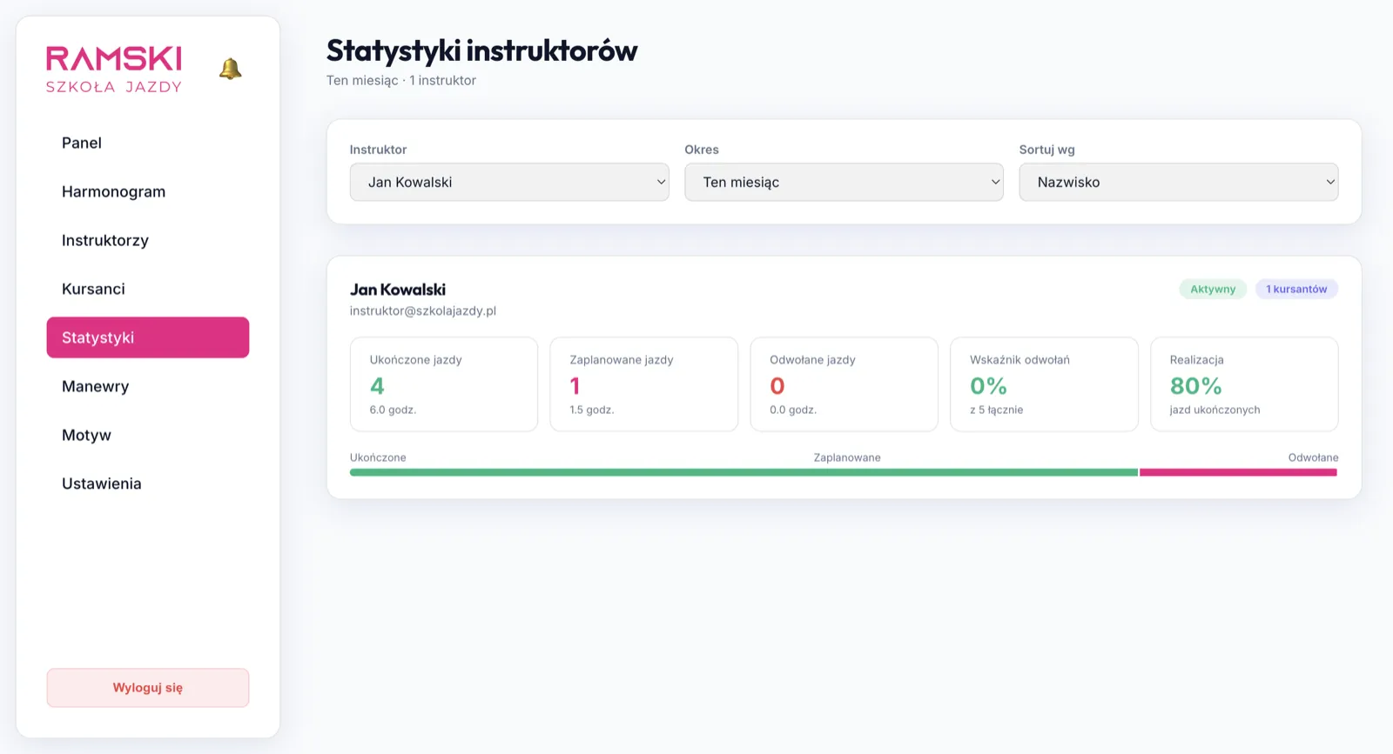Click the 'Ten miesiąc · 1 instruktor' subtitle
Screen dimensions: 1393x754
click(401, 80)
